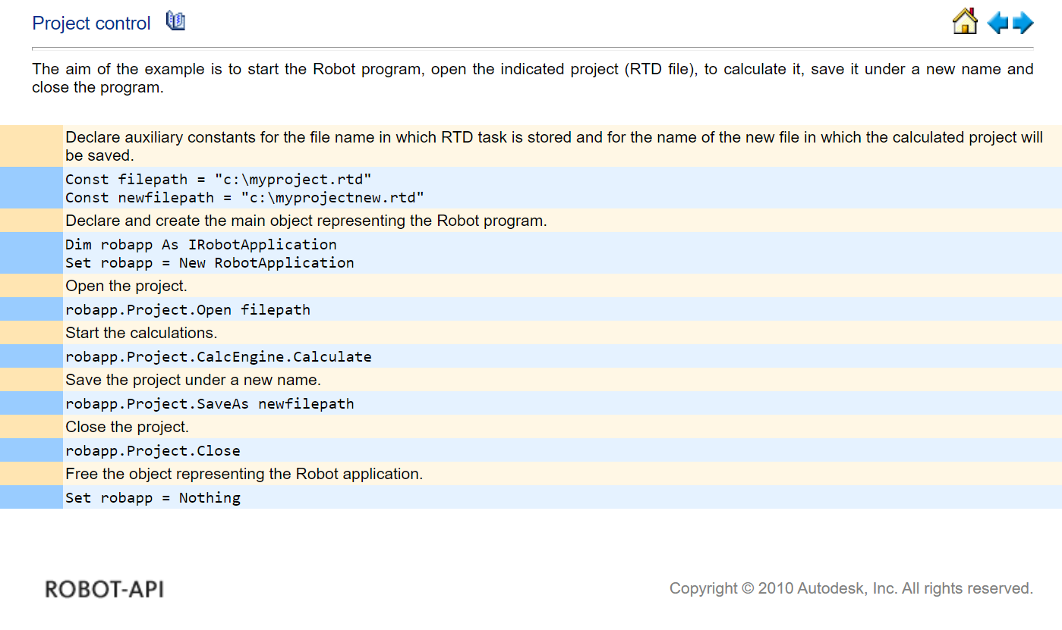The height and width of the screenshot is (630, 1062).
Task: Click the blue back arrow icon
Action: (x=998, y=23)
